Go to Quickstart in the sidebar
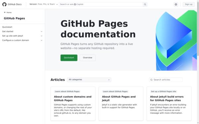Image resolution: width=199 pixels, height=124 pixels. 7,27
